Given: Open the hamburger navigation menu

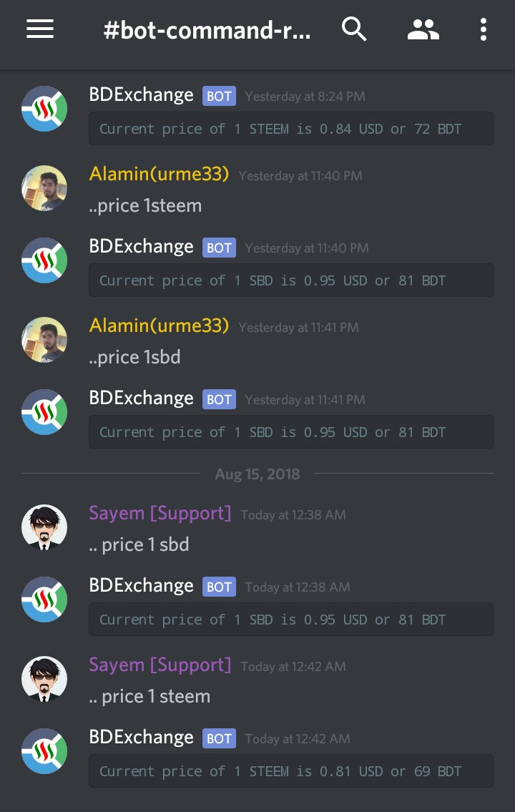Looking at the screenshot, I should (40, 29).
